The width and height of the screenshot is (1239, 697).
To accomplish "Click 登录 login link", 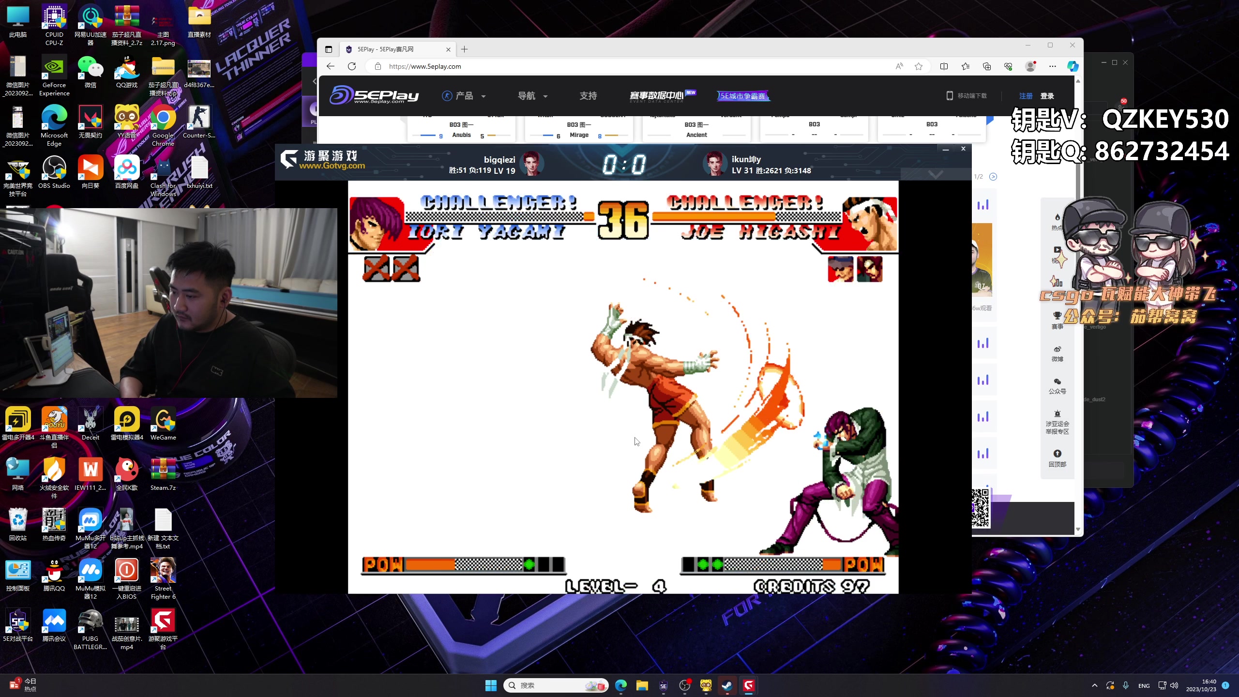I will point(1047,96).
